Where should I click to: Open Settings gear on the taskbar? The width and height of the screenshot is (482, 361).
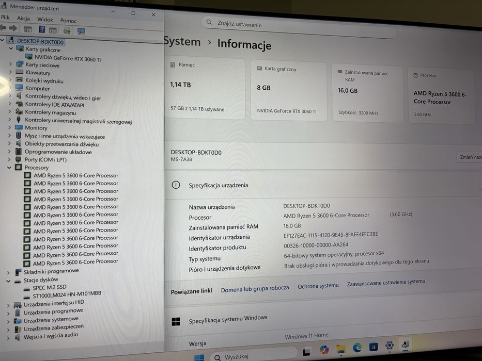pos(390,346)
